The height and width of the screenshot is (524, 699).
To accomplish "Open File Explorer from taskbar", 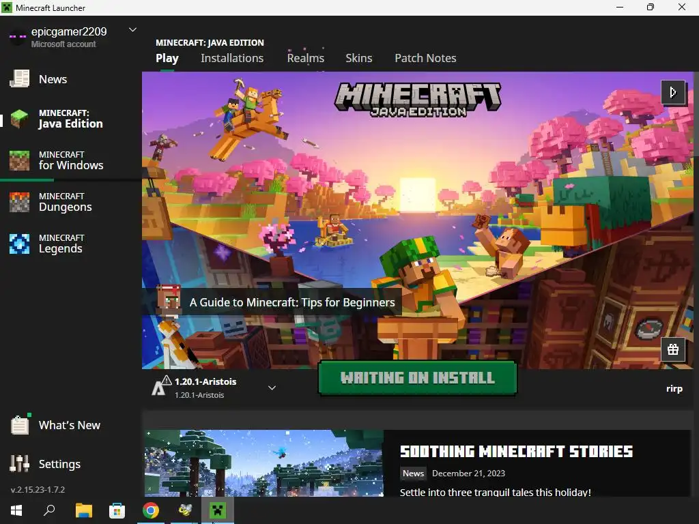I will coord(83,510).
